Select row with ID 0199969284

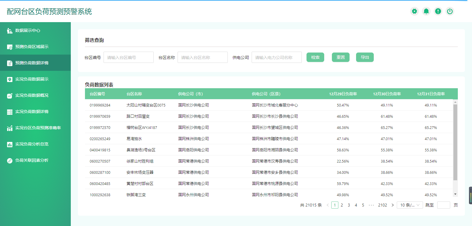[269, 105]
